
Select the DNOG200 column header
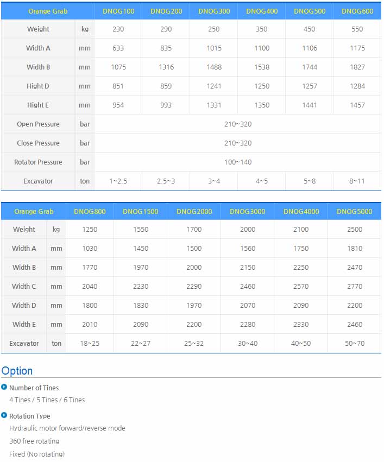pos(166,11)
